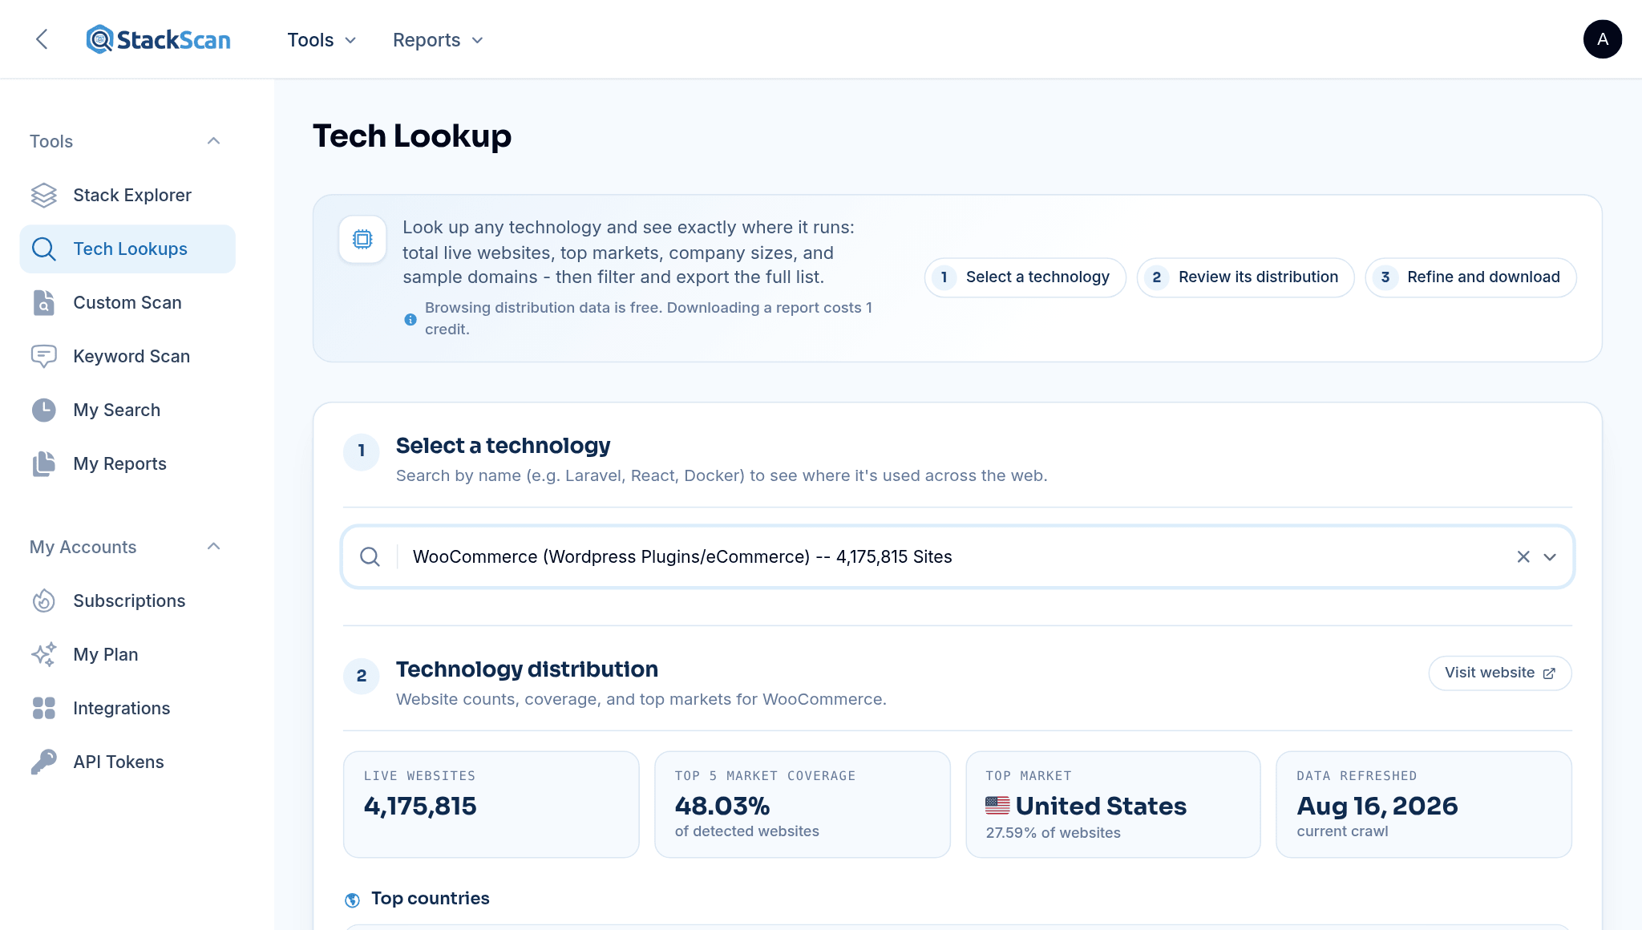Viewport: 1642px width, 930px height.
Task: Click the 27.59% of websites text
Action: point(1053,833)
